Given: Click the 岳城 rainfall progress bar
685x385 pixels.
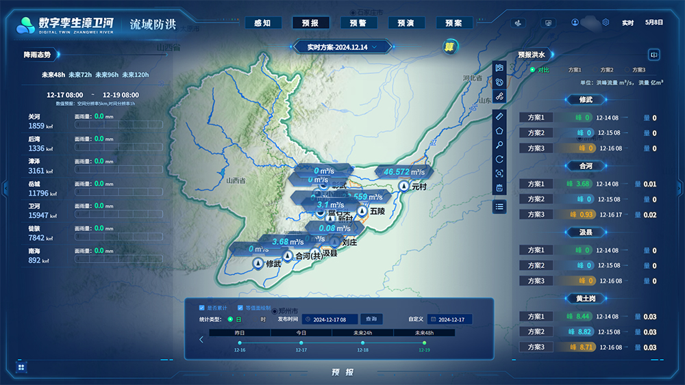Looking at the screenshot, I should point(119,192).
